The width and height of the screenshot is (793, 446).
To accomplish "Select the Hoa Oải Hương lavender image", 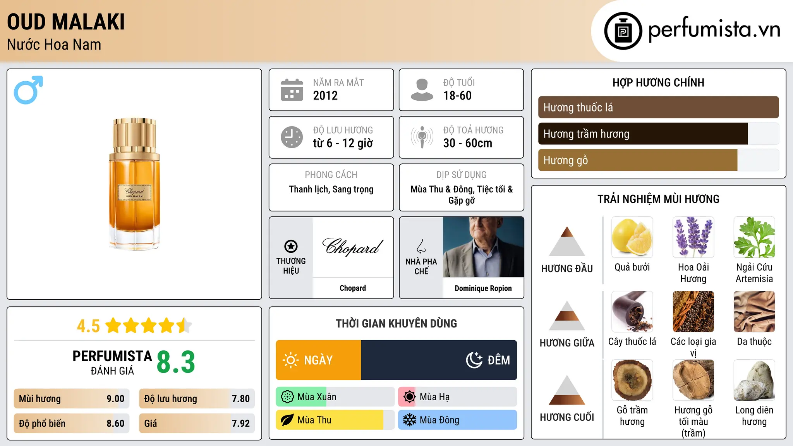I will (x=693, y=237).
